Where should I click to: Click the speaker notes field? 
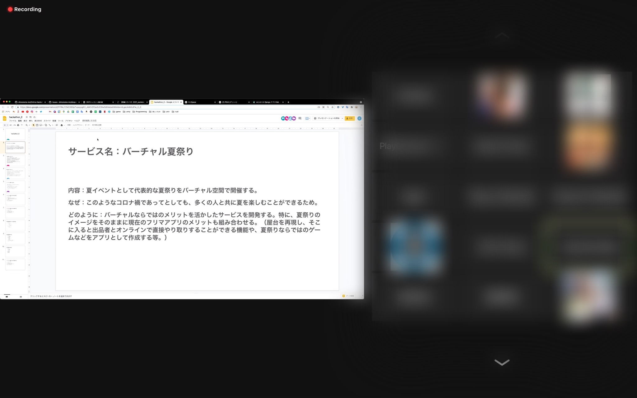pos(184,296)
